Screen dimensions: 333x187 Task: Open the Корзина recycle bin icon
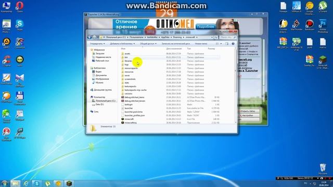323,169
